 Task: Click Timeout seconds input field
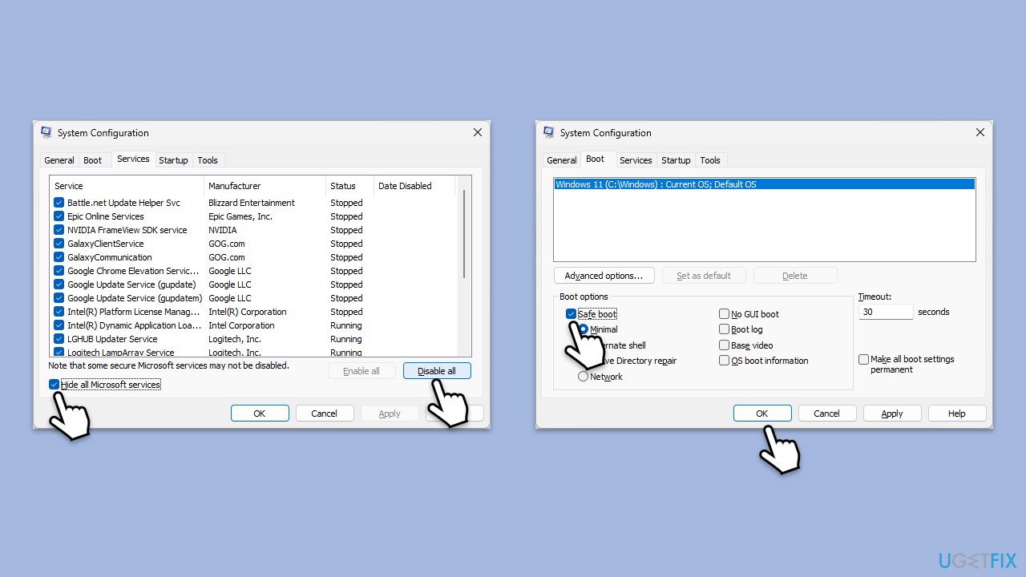pyautogui.click(x=886, y=312)
